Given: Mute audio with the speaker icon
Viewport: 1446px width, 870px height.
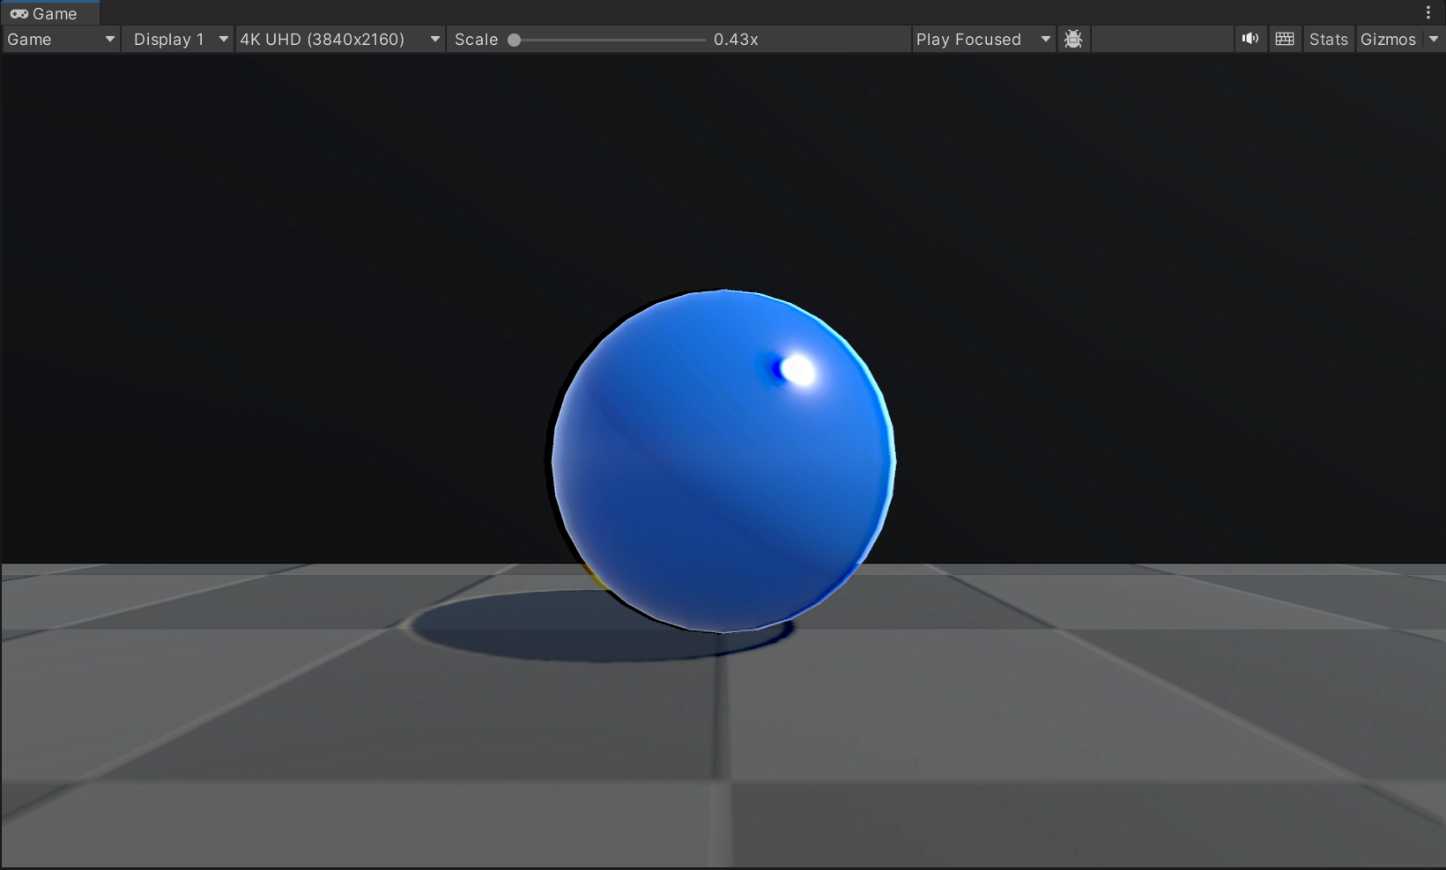Looking at the screenshot, I should [x=1249, y=39].
